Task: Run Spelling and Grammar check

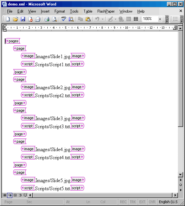Action: click(x=63, y=19)
